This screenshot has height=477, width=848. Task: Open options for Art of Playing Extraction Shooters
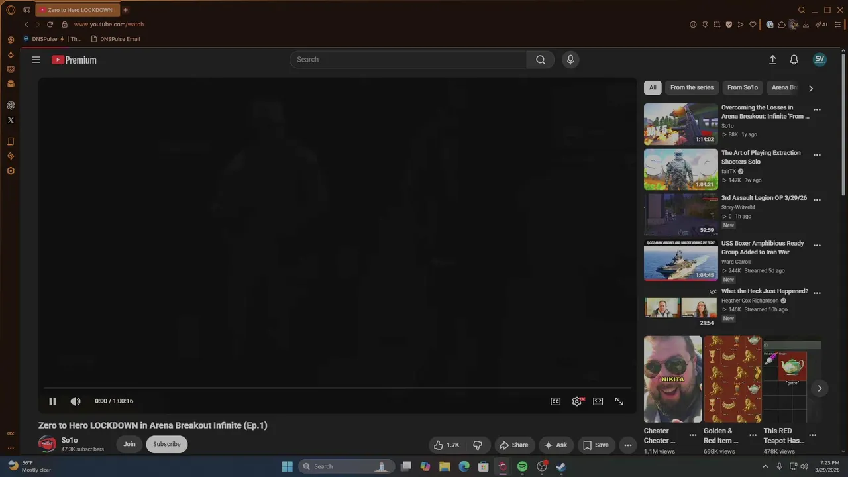[817, 155]
